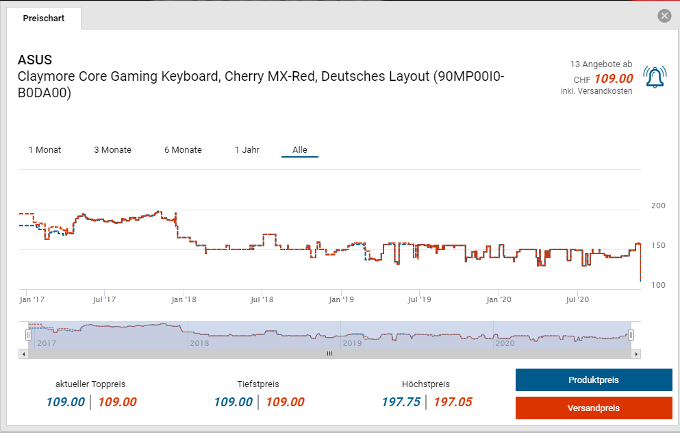Toggle the Versandpreis series
The width and height of the screenshot is (680, 433).
pos(594,408)
